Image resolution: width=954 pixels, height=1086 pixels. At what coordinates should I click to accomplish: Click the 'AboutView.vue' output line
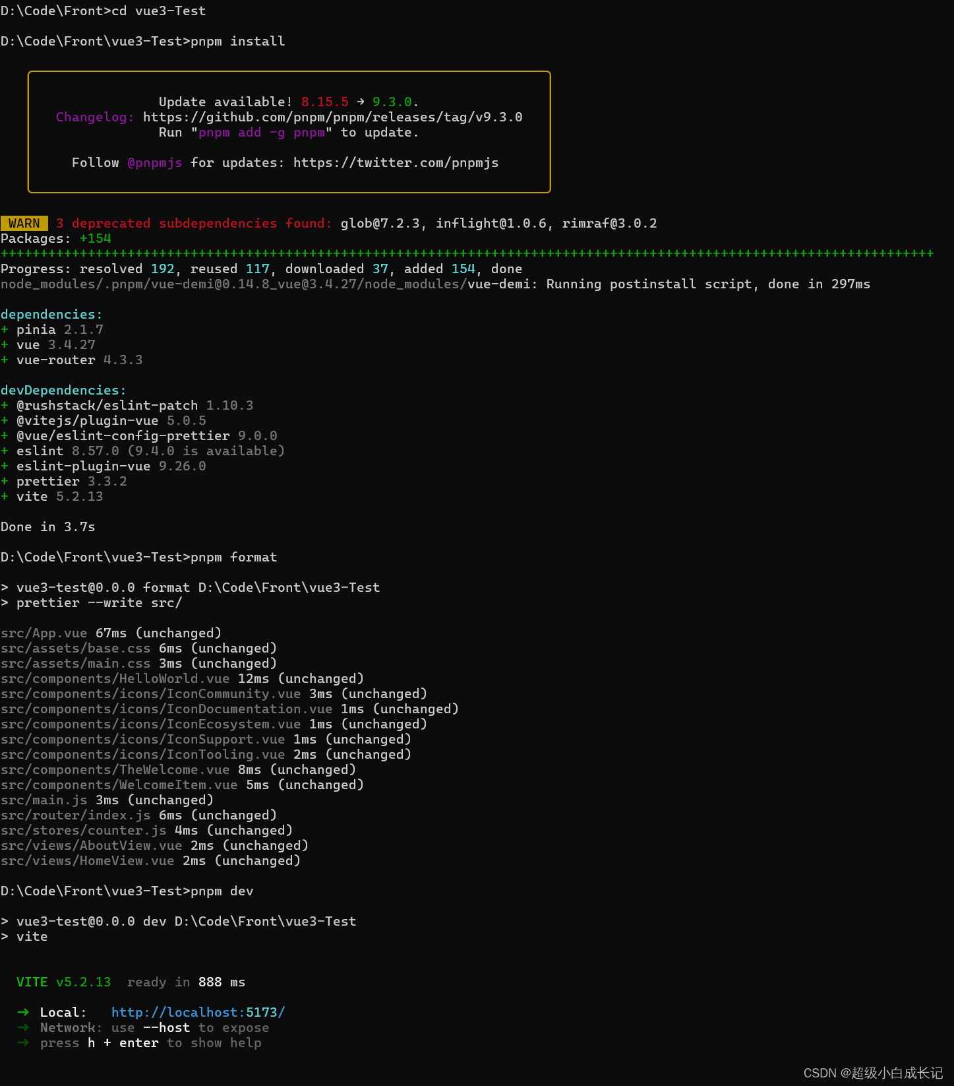click(154, 845)
